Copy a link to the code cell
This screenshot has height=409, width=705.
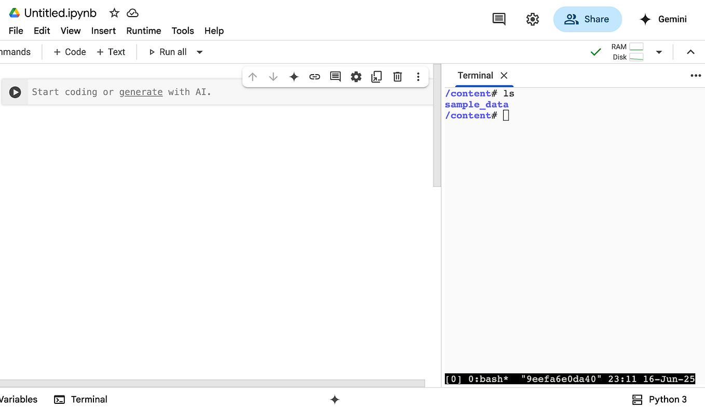coord(315,76)
